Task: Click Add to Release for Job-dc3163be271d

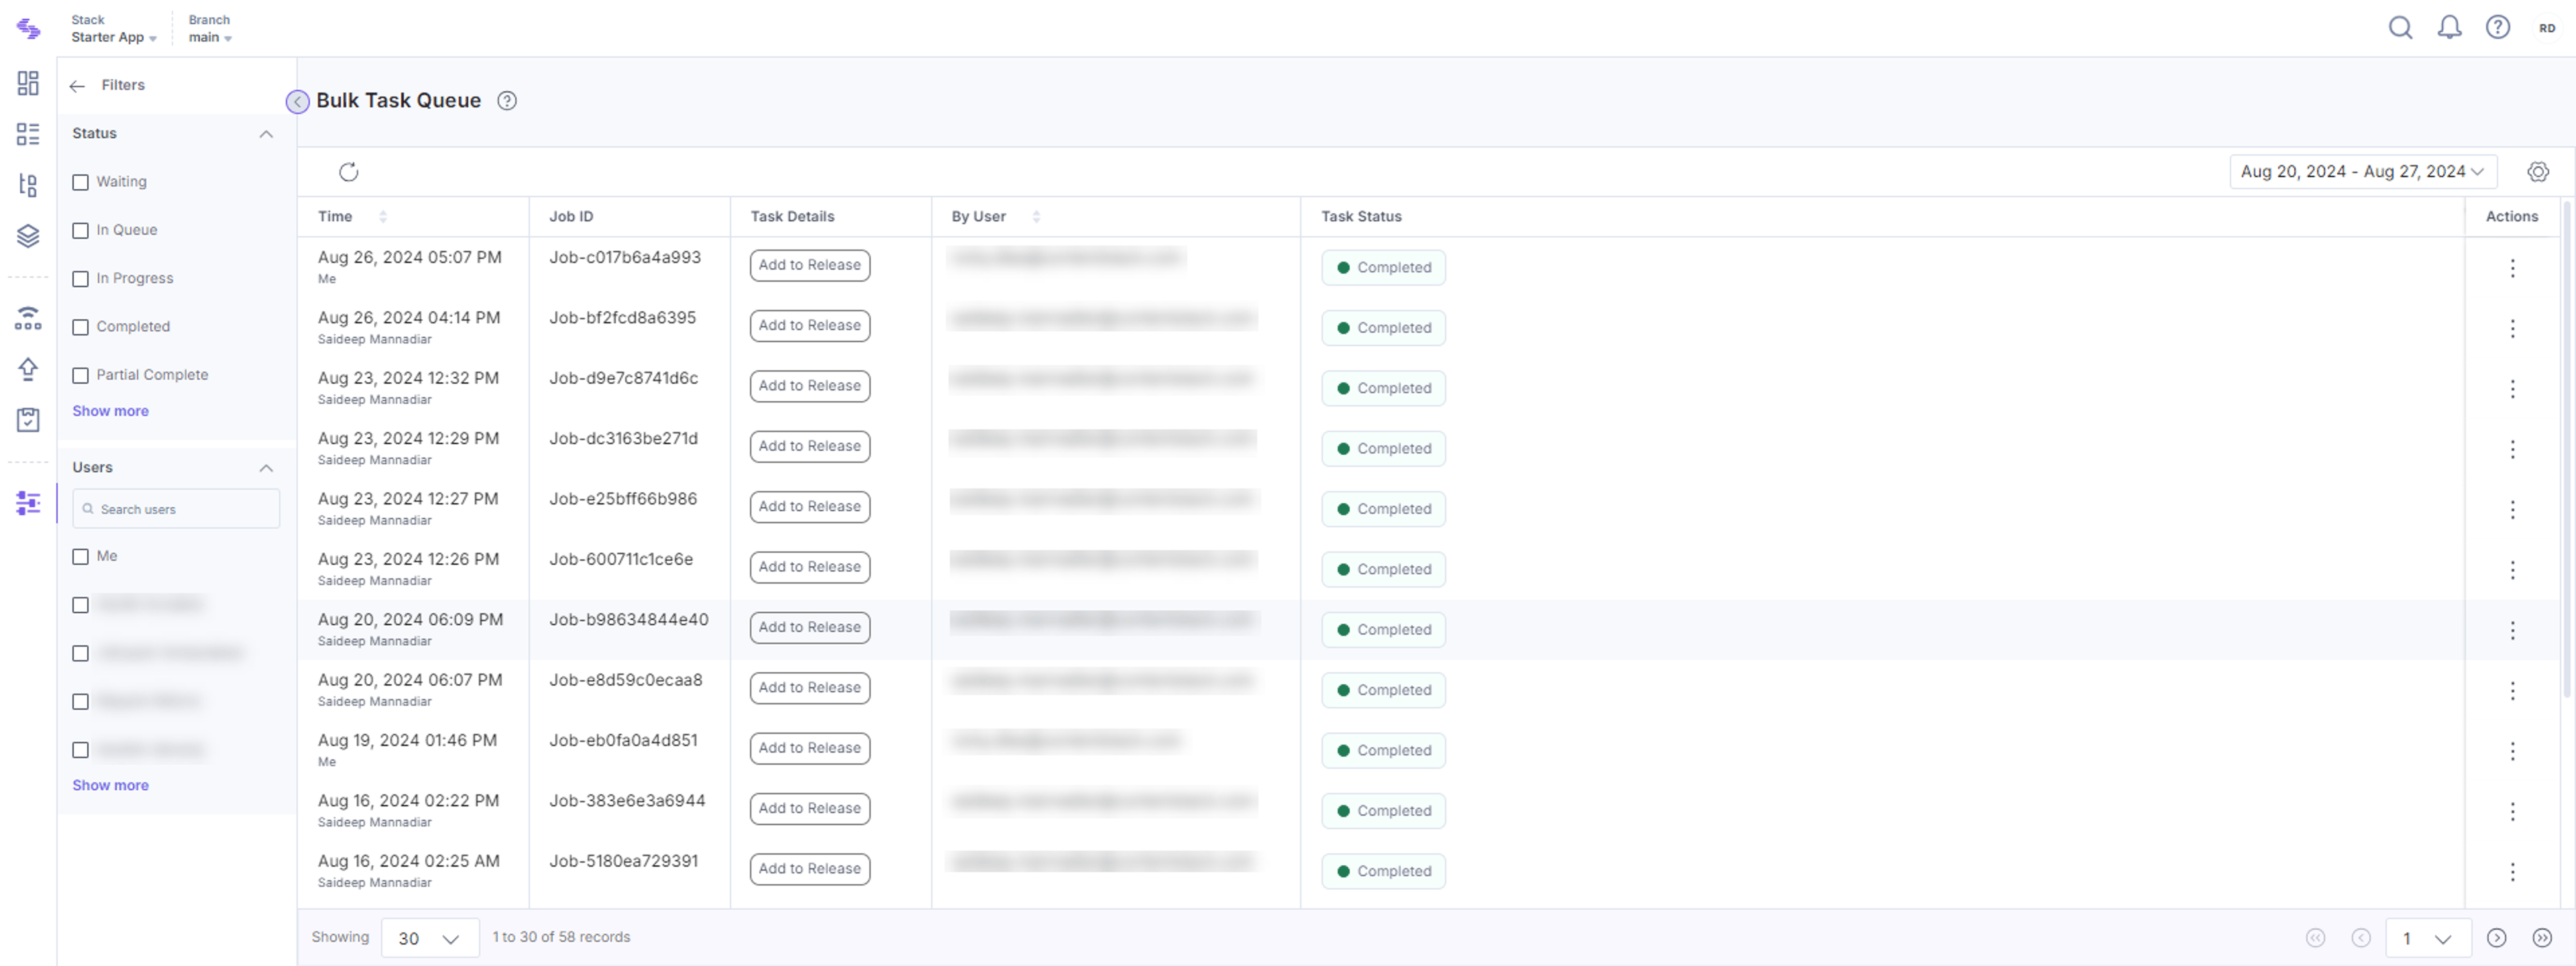Action: click(x=809, y=446)
